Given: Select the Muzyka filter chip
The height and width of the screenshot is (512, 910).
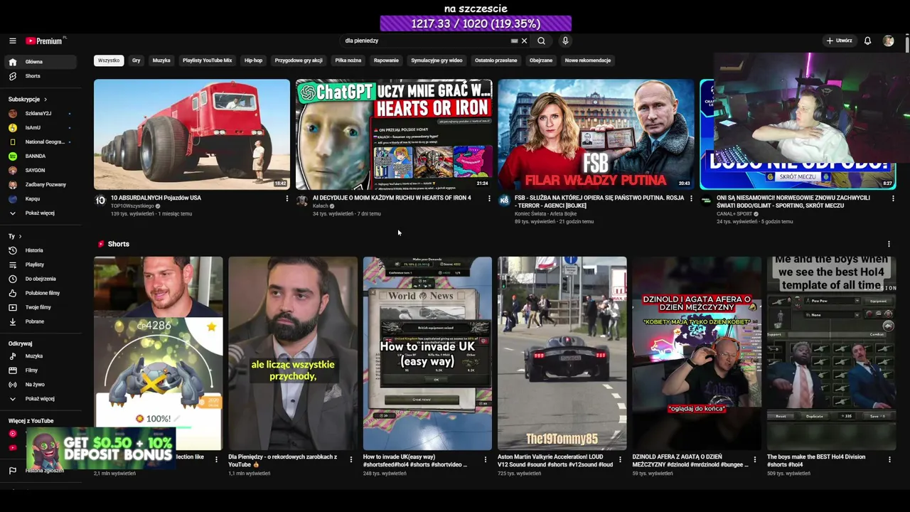Looking at the screenshot, I should click(161, 60).
